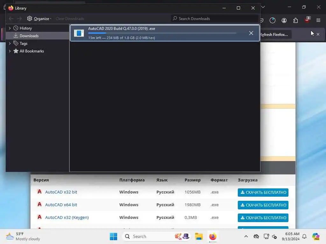Click the Платформа column header
Screen dimensions: 326x244
132,180
